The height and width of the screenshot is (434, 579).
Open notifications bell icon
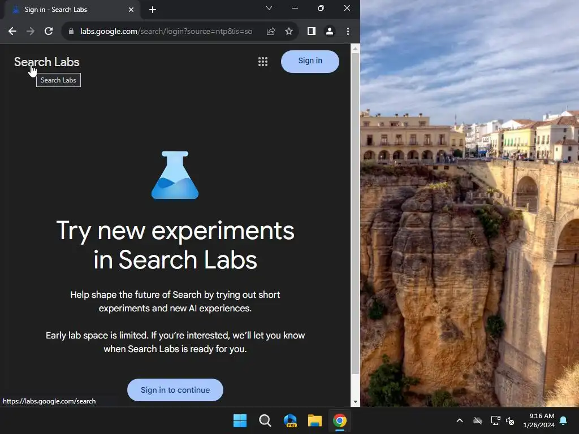coord(564,420)
